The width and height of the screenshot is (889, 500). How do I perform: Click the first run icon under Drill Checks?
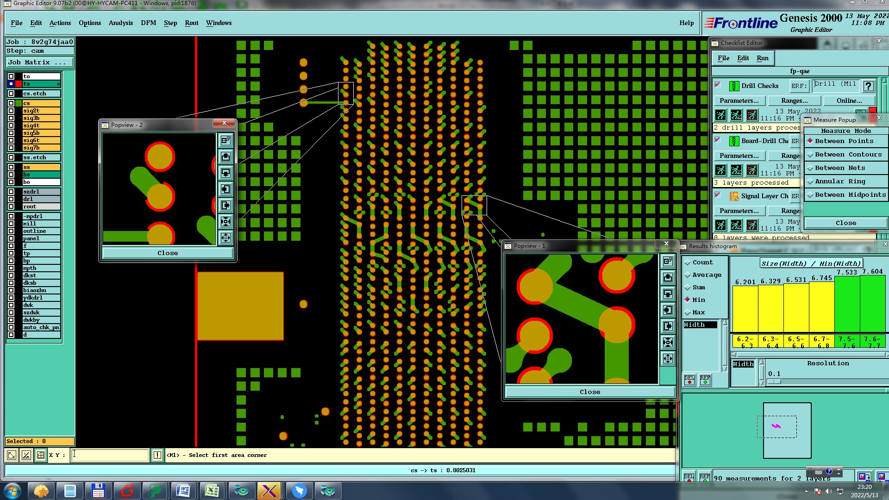coord(720,115)
